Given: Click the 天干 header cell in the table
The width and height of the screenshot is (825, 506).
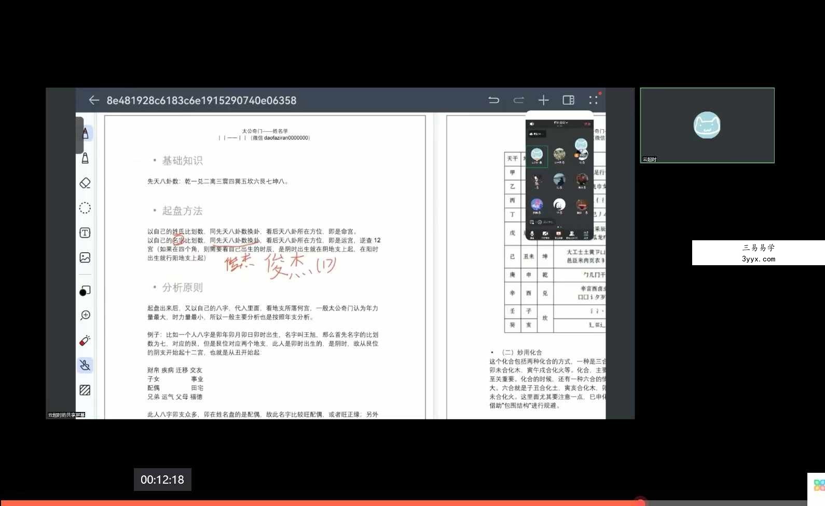Looking at the screenshot, I should (512, 158).
